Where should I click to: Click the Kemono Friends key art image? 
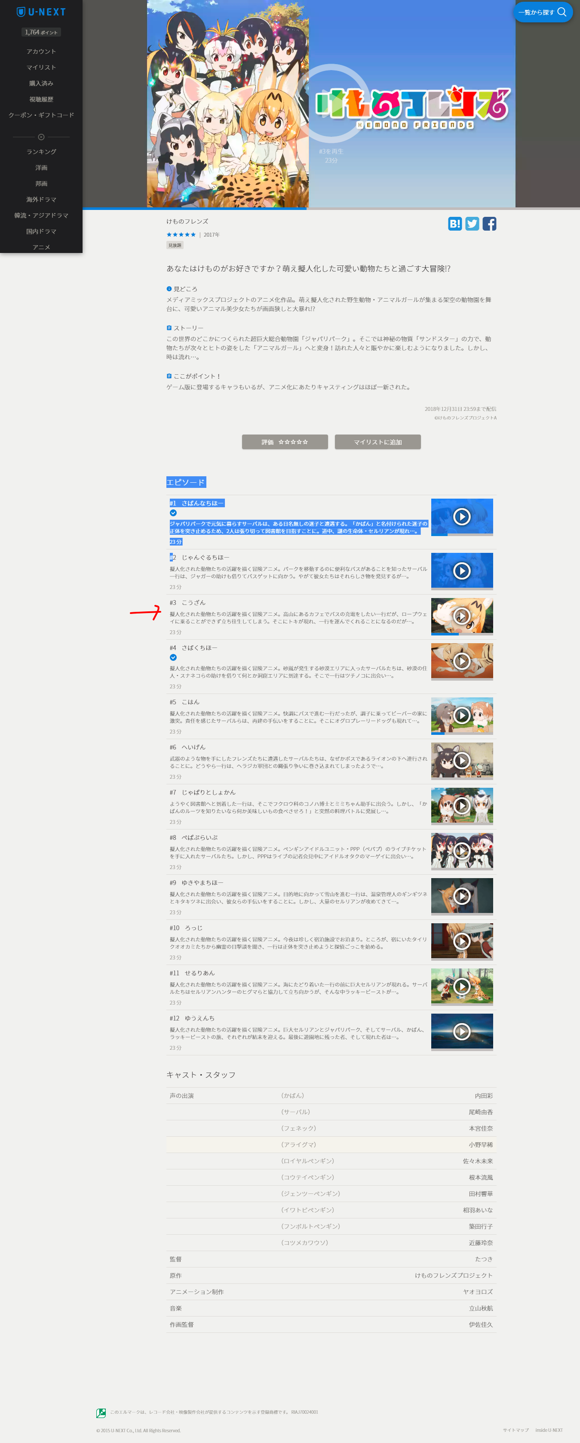tap(228, 104)
